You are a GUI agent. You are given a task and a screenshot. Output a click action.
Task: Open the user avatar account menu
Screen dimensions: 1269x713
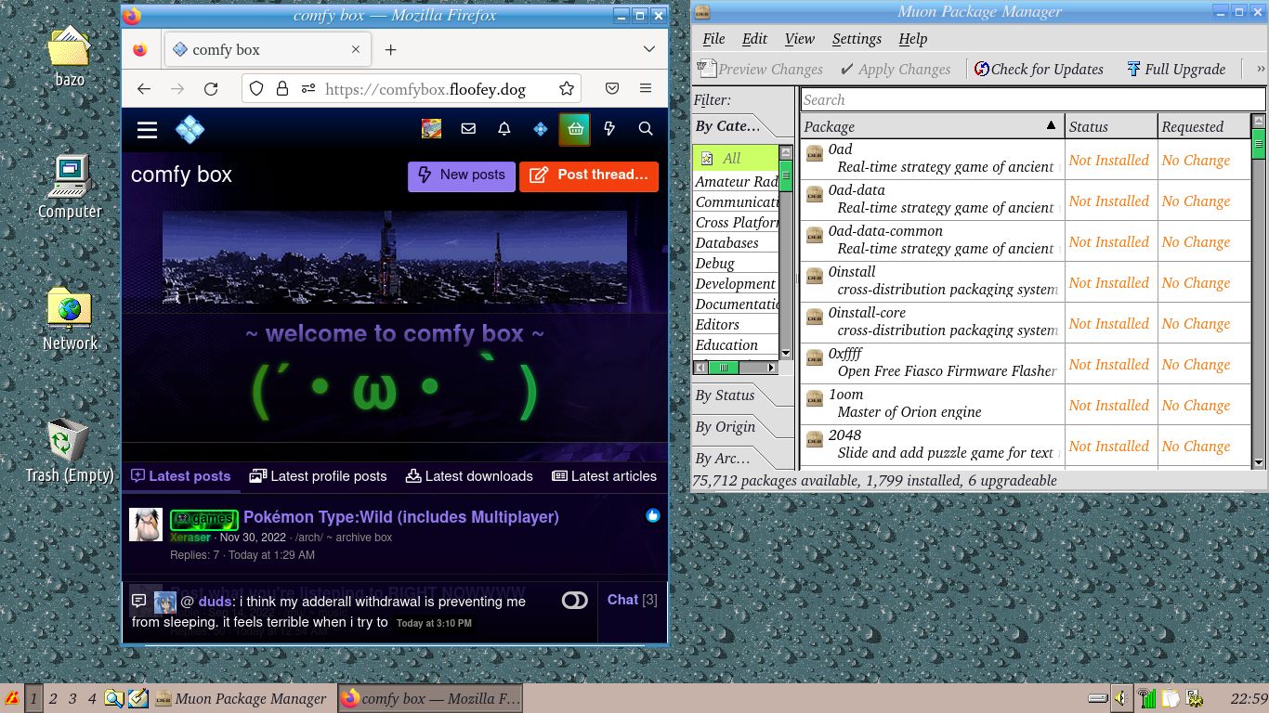[432, 130]
